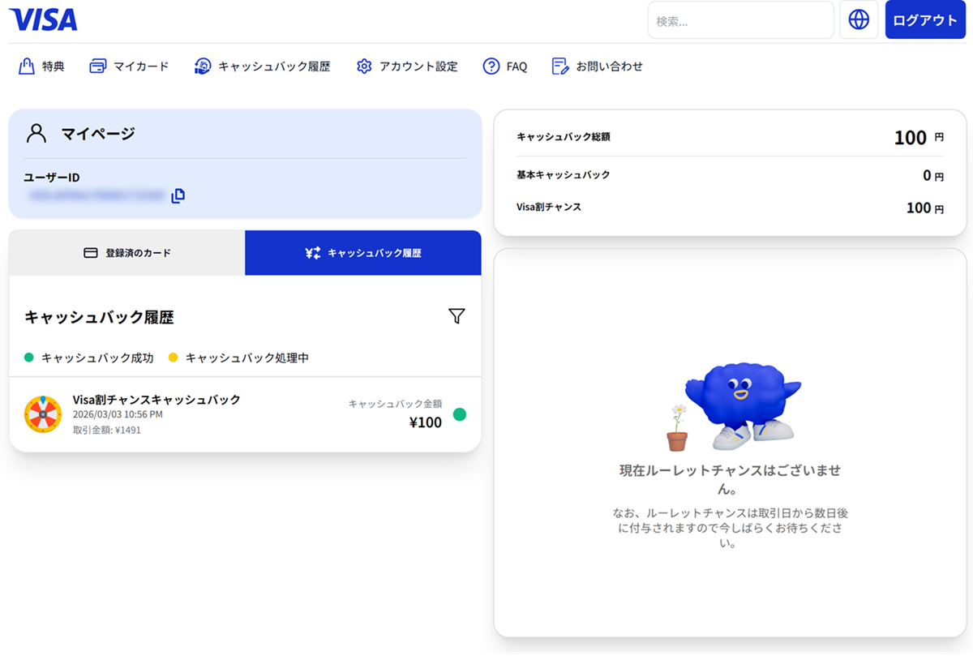Image resolution: width=973 pixels, height=660 pixels.
Task: Open language selector globe icon
Action: (859, 20)
